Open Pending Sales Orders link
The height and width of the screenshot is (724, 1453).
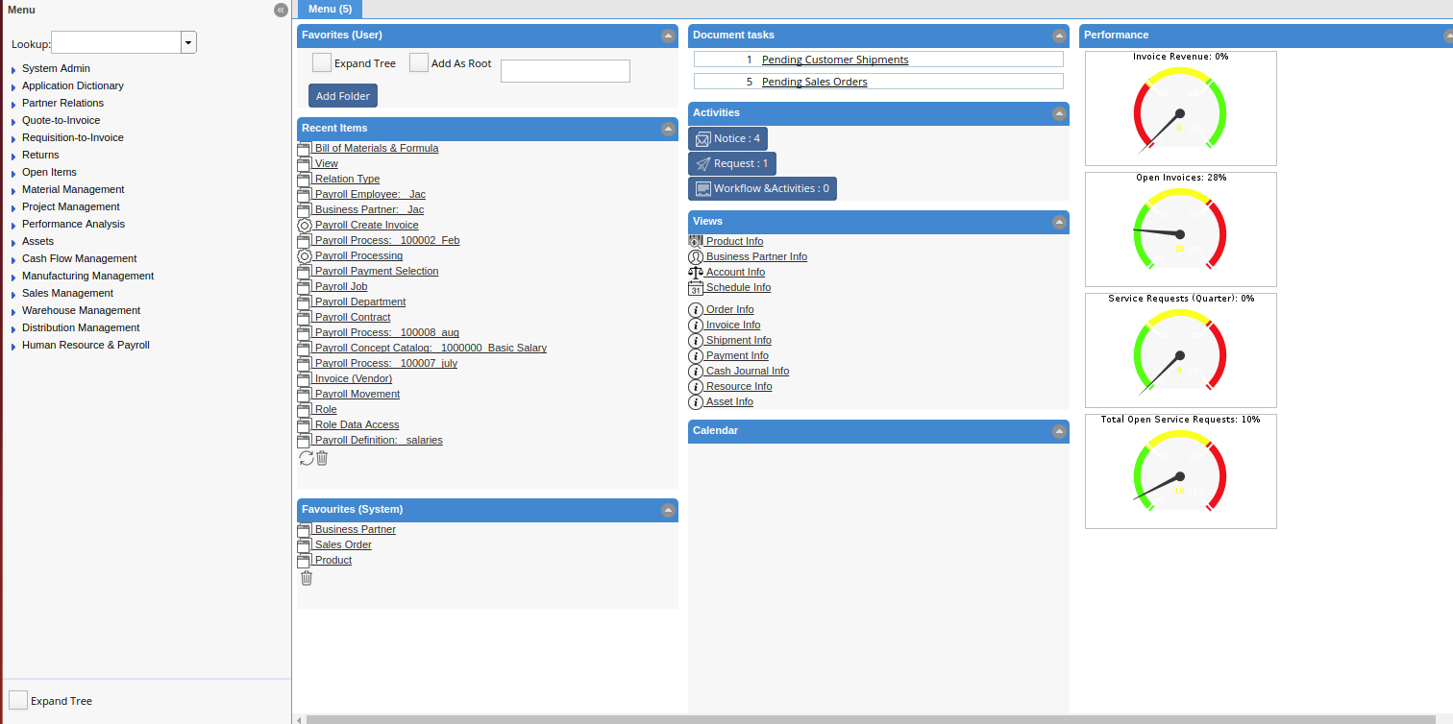tap(815, 82)
